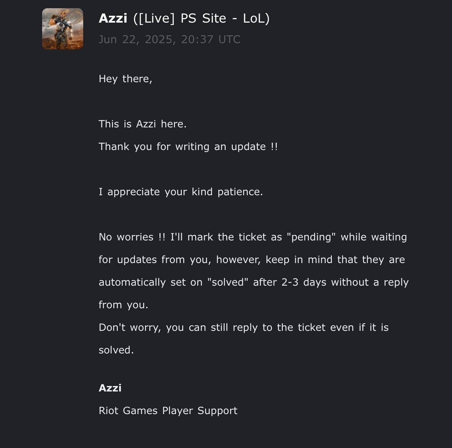The height and width of the screenshot is (448, 452).
Task: Click the quoted word "pending"
Action: click(311, 237)
